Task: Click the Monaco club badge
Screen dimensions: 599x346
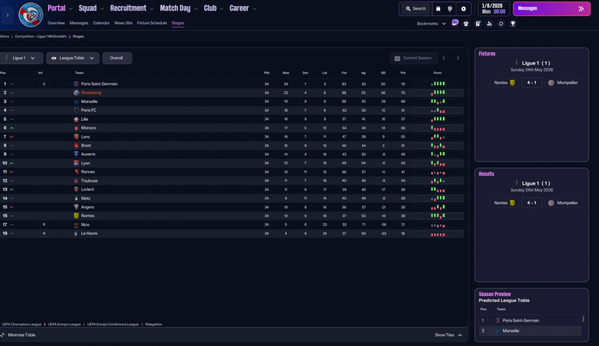Action: pyautogui.click(x=76, y=128)
